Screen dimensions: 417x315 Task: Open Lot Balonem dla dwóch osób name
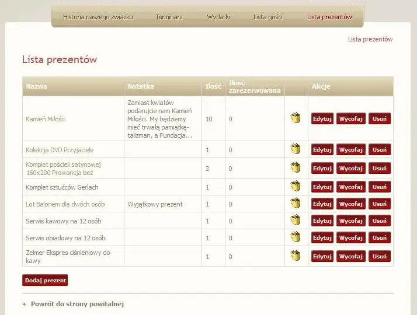pyautogui.click(x=65, y=204)
